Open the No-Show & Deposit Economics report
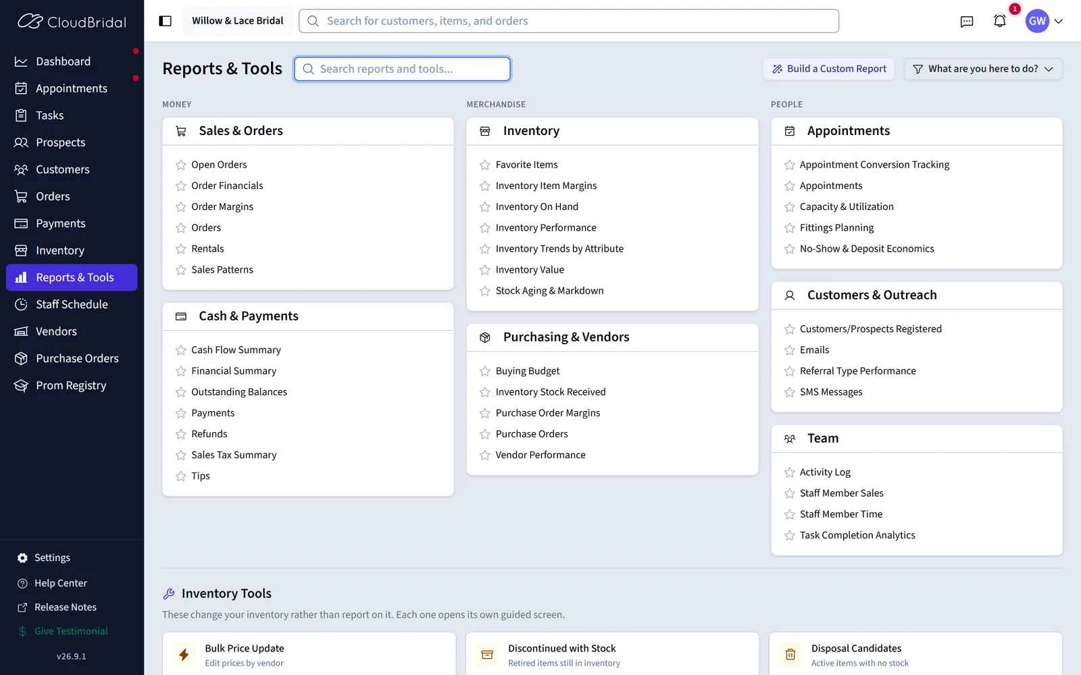Image resolution: width=1081 pixels, height=675 pixels. (x=867, y=249)
